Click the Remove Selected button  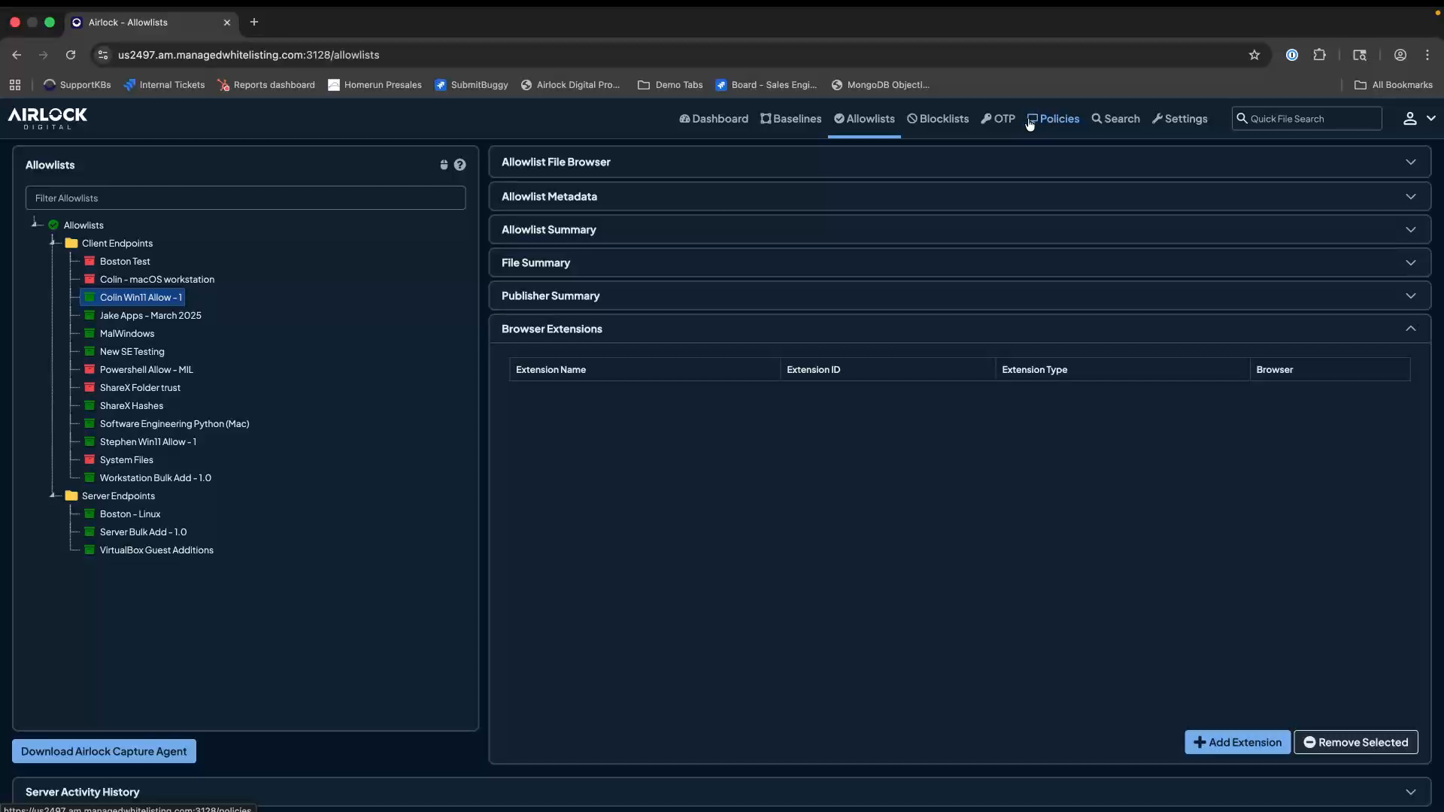click(1355, 742)
